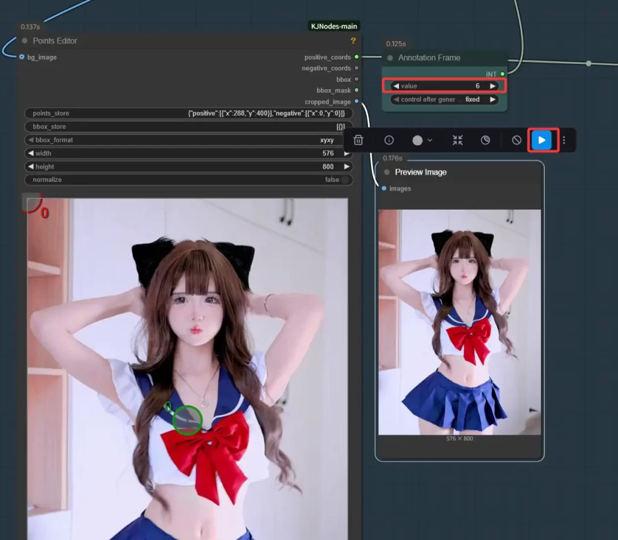Viewport: 618px width, 540px height.
Task: Decrease the width value with left arrow
Action: point(31,153)
